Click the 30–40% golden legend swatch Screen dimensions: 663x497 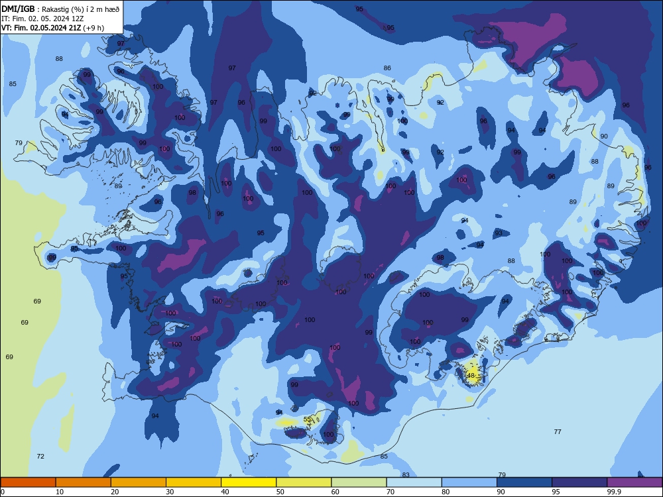point(194,482)
